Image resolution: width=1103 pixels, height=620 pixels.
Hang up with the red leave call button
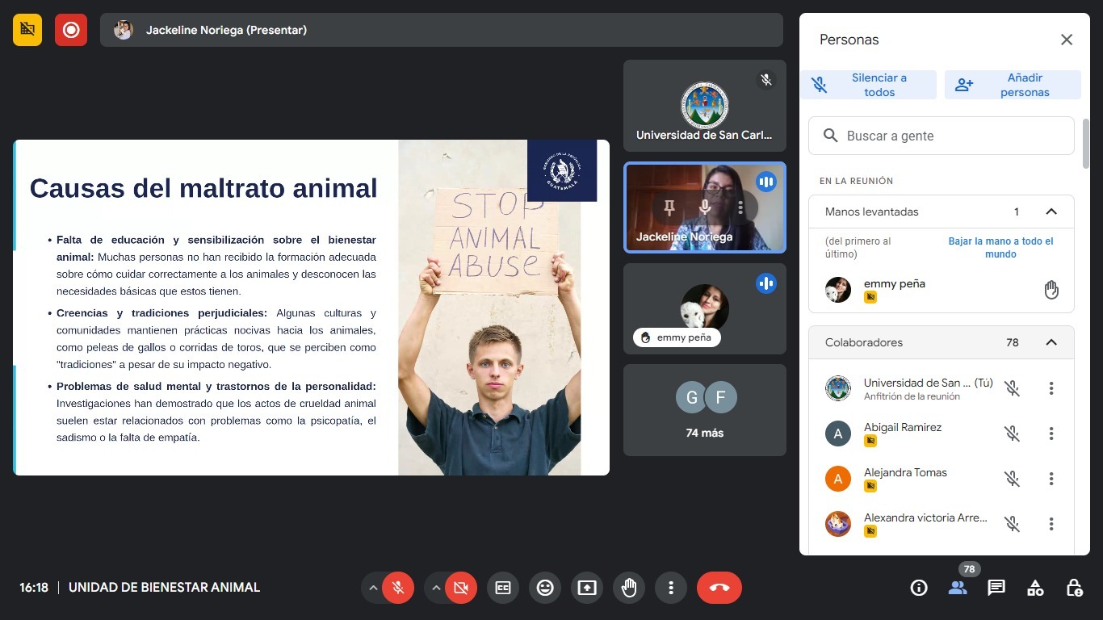[719, 588]
